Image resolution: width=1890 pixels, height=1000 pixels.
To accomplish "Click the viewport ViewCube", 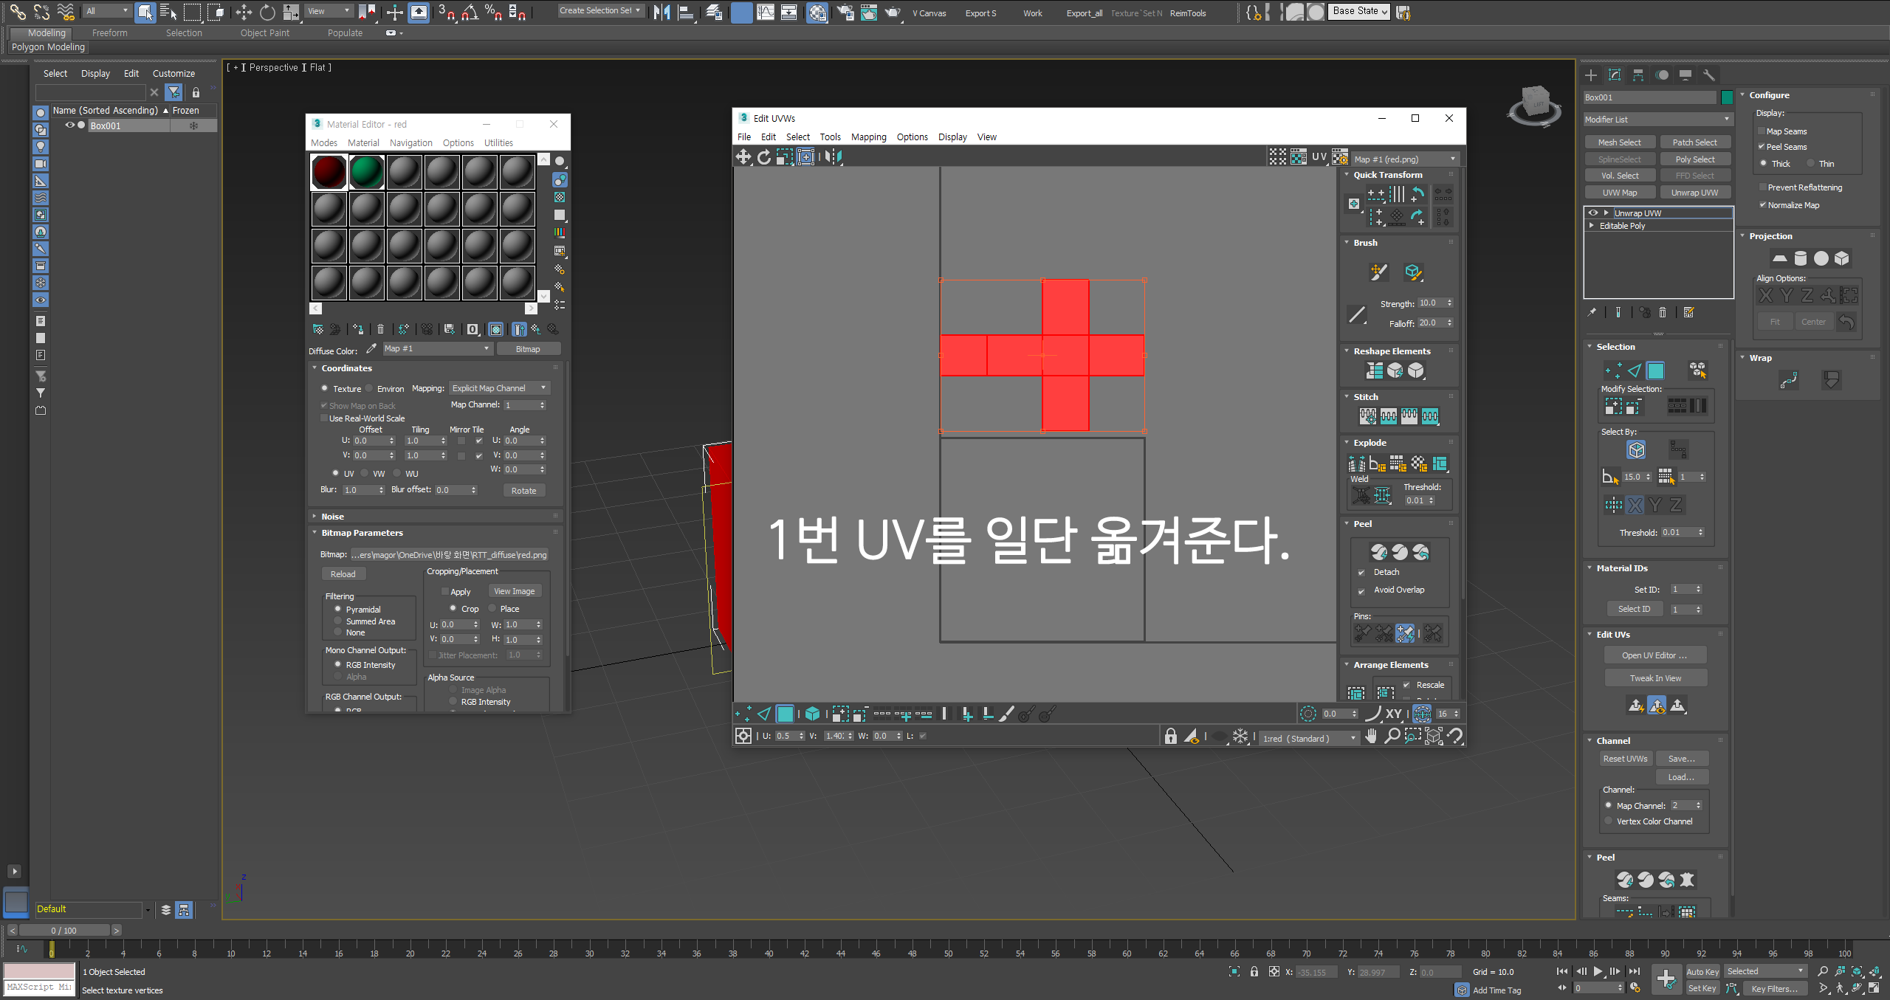I will tap(1535, 105).
